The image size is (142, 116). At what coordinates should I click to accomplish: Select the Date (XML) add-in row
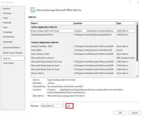(x=83, y=50)
